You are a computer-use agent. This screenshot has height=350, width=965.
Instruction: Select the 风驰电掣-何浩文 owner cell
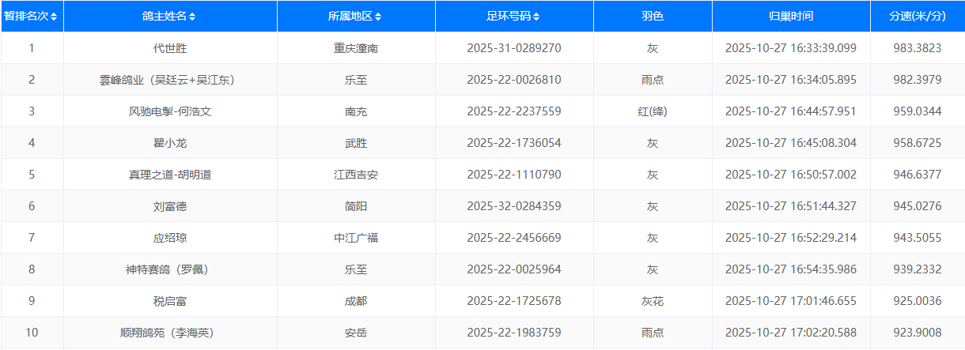tap(170, 111)
